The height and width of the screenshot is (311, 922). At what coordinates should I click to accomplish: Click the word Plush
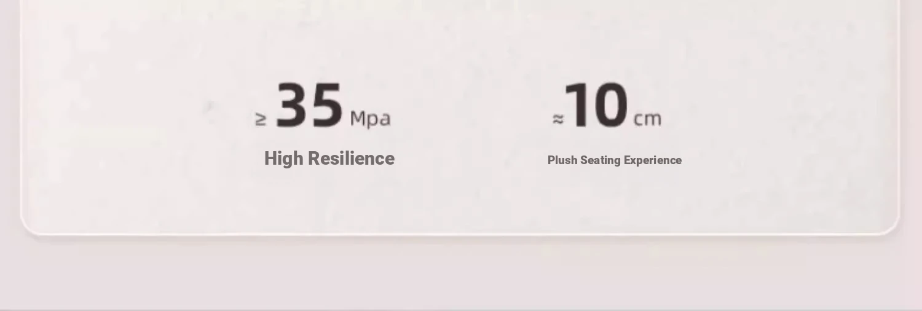(x=562, y=160)
